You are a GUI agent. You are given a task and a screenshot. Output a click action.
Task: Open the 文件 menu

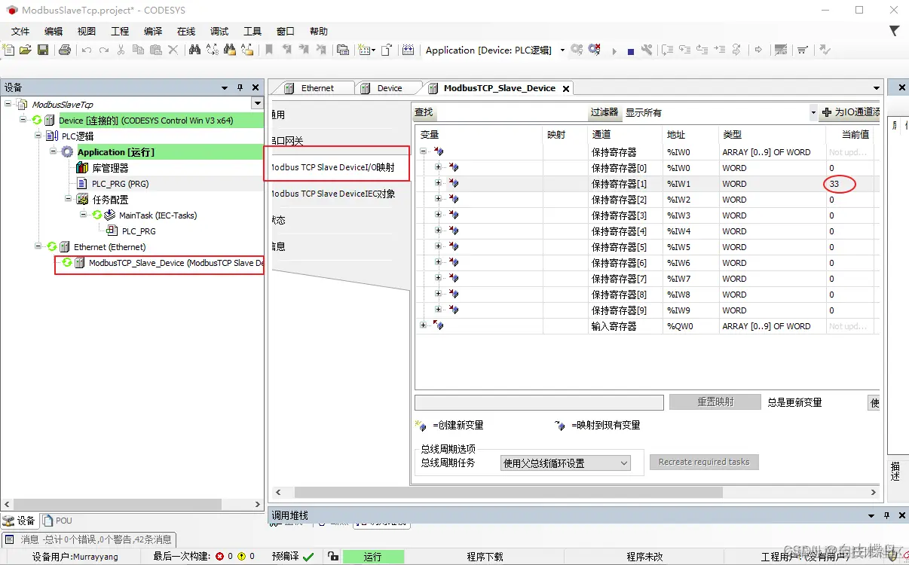tap(20, 31)
